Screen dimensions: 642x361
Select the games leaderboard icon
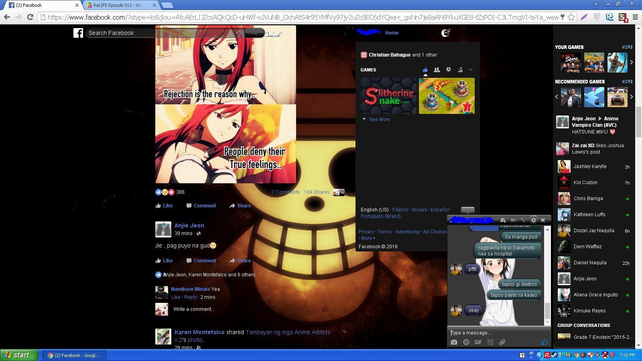(x=460, y=70)
